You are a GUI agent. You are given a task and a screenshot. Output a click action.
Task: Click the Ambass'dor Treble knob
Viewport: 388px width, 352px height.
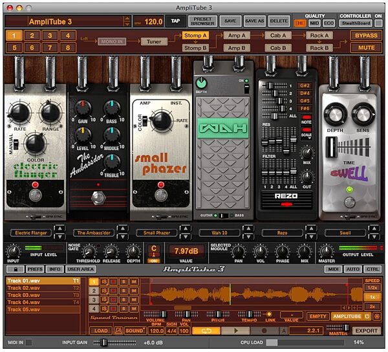click(112, 162)
